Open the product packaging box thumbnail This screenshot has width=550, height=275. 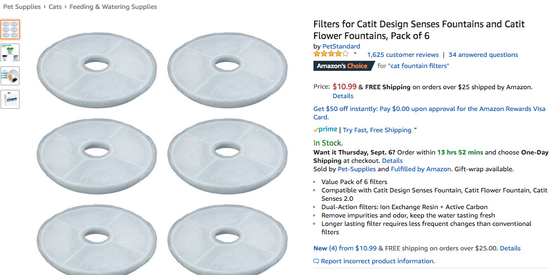10,99
